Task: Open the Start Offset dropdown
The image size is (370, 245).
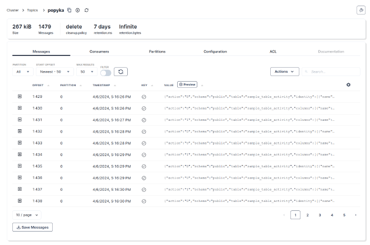Action: pyautogui.click(x=54, y=72)
